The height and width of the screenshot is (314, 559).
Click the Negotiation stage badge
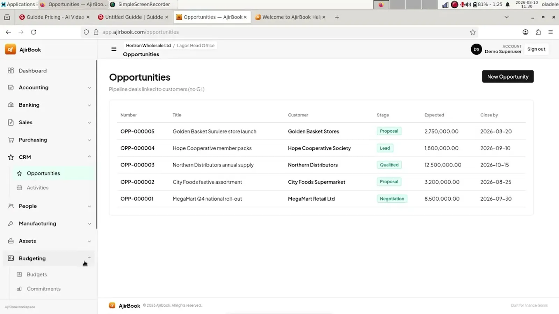point(392,199)
